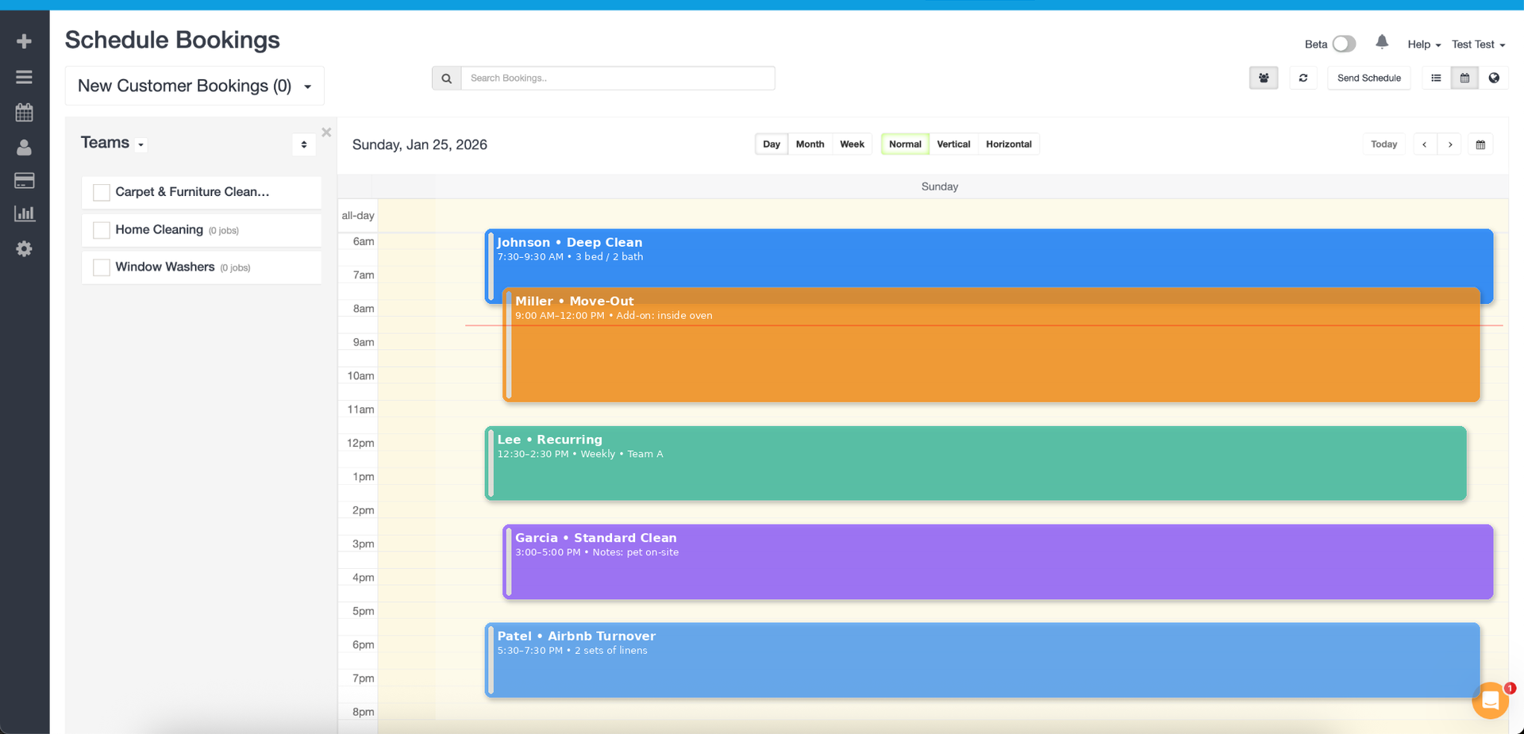
Task: Check the Window Washers team checkbox
Action: pos(102,267)
